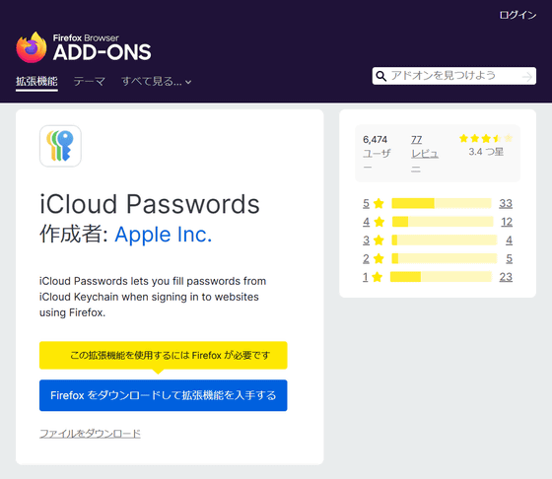Expand the すべて見る… dropdown menu

[x=157, y=82]
